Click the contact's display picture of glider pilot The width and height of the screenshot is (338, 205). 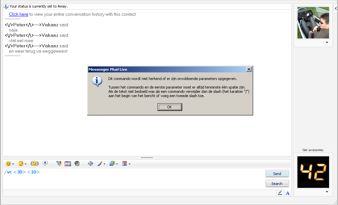pyautogui.click(x=313, y=23)
